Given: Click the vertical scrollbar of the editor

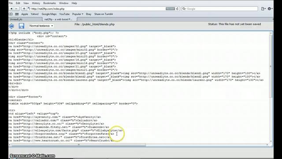Looking at the screenshot, I should click(x=271, y=67).
